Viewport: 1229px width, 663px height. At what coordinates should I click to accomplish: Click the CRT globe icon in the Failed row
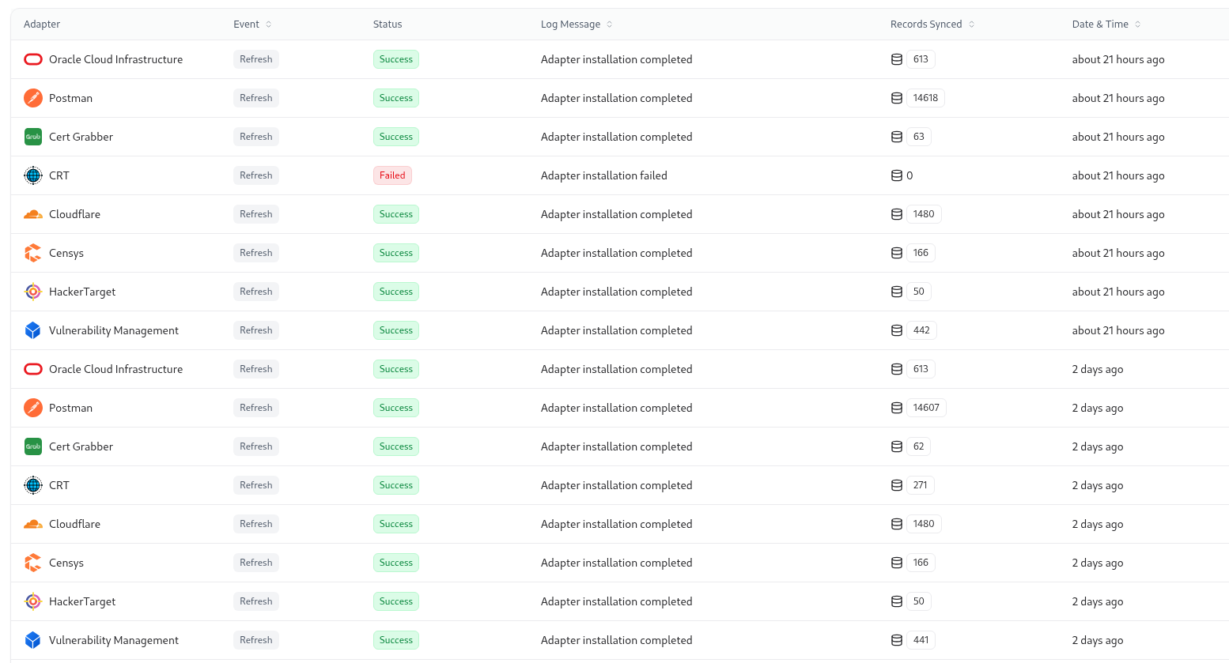(x=33, y=175)
